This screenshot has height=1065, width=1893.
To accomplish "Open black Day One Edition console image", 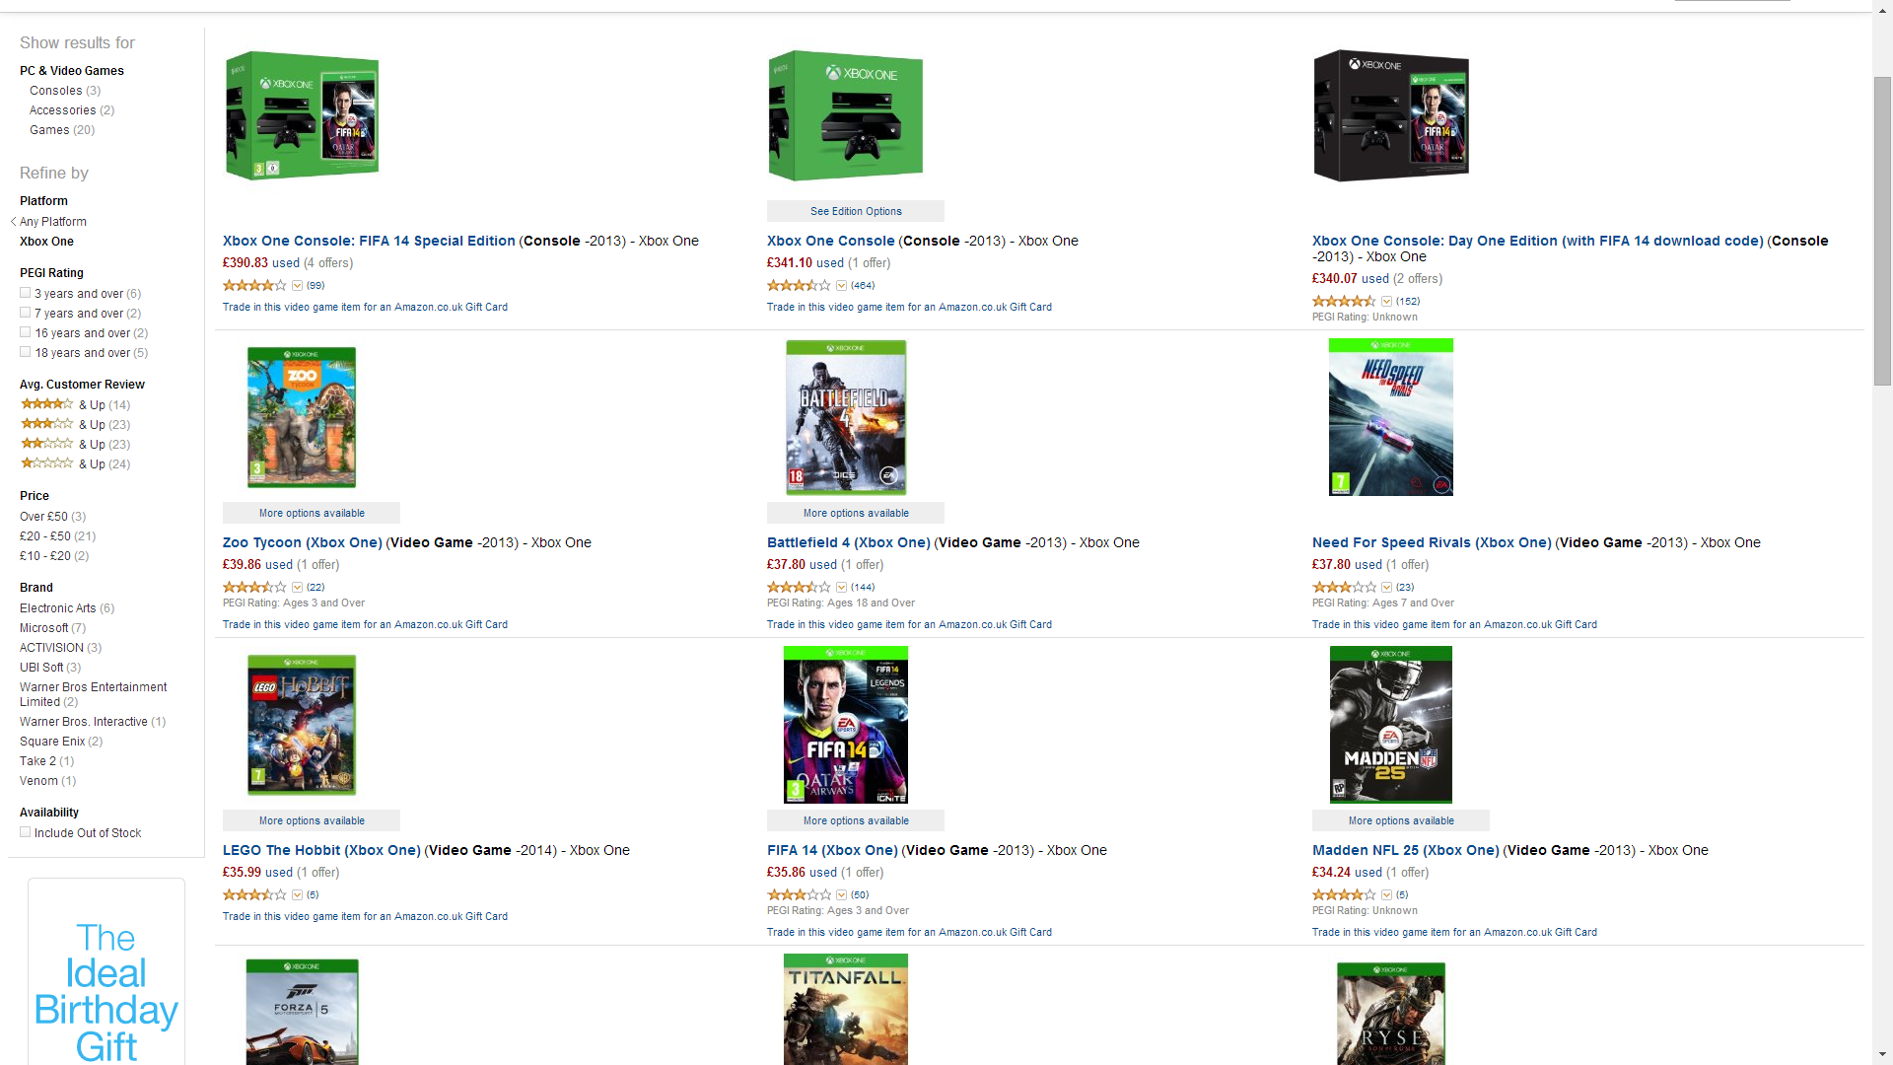I will [x=1391, y=116].
